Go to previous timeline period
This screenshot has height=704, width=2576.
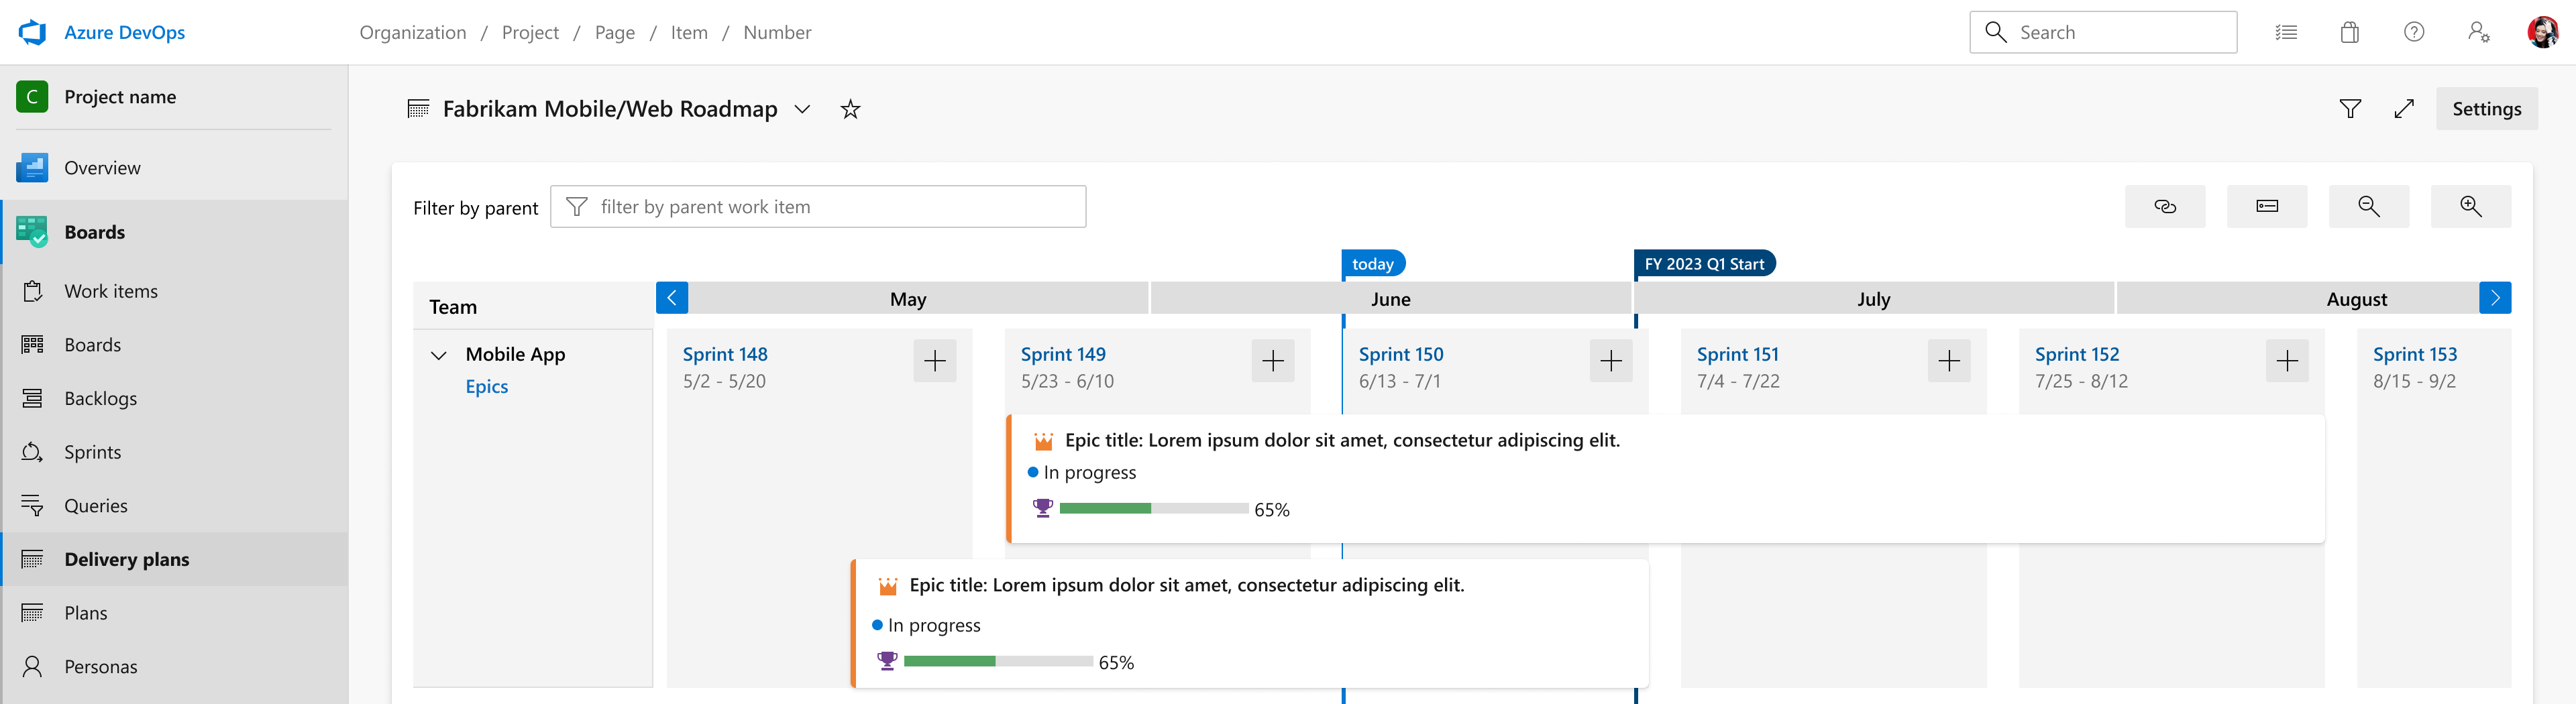[672, 298]
